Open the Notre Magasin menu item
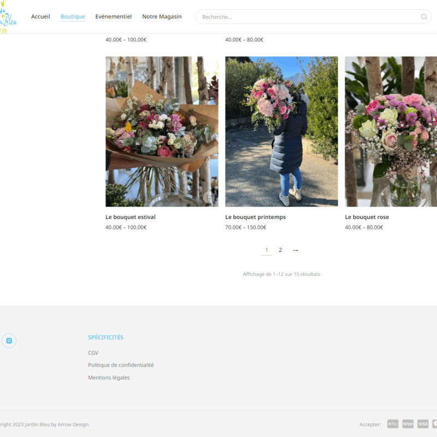 (162, 16)
